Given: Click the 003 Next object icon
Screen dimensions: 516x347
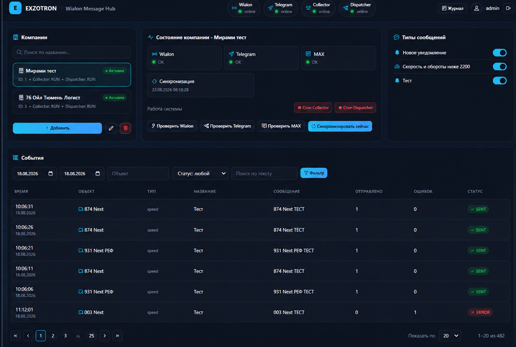Looking at the screenshot, I should [x=81, y=312].
